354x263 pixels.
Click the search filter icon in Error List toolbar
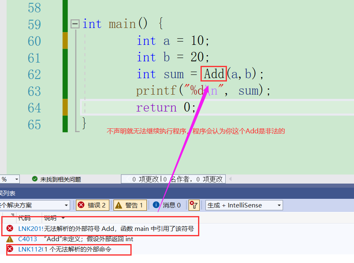tap(194, 205)
